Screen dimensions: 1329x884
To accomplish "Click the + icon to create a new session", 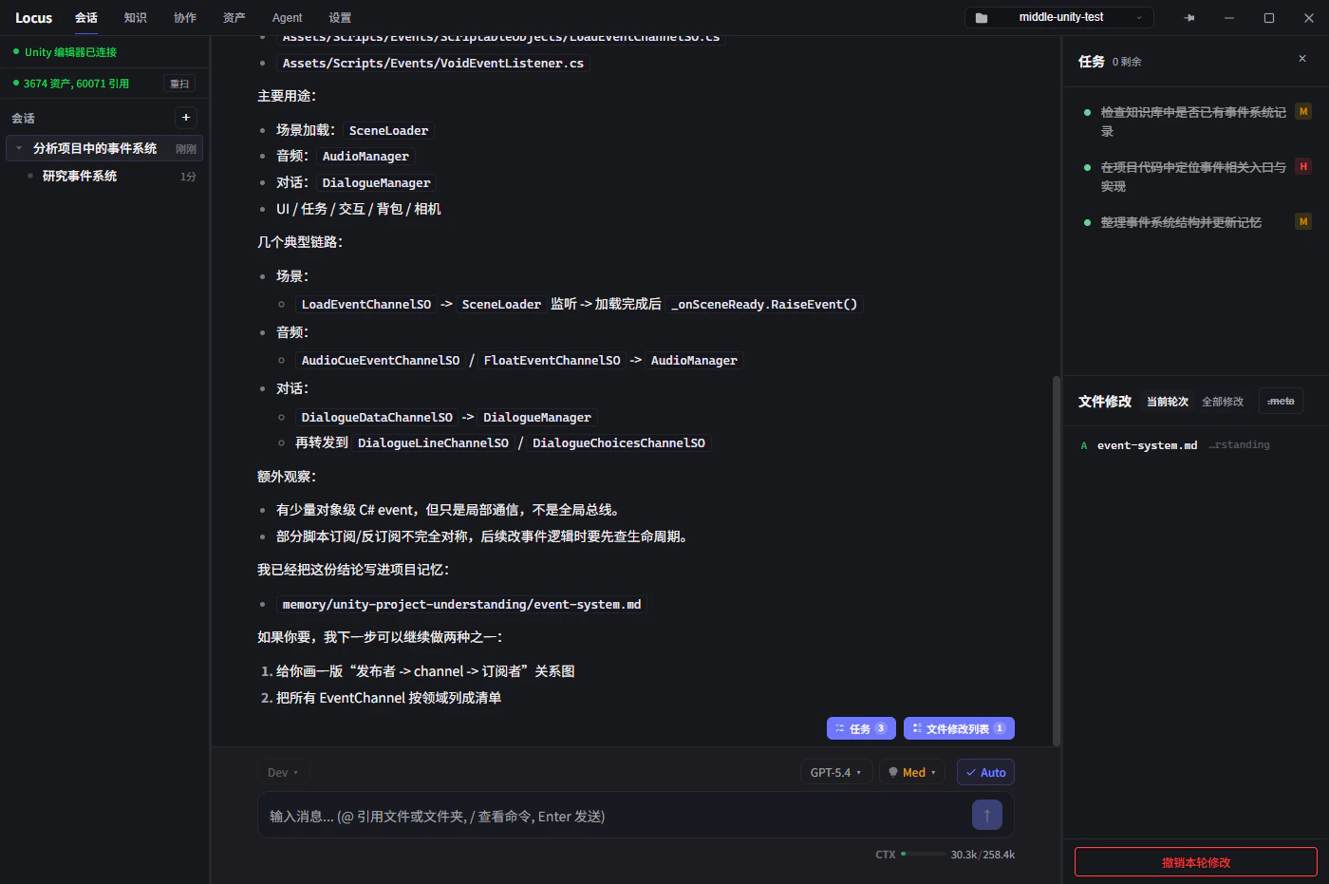I will [x=186, y=117].
